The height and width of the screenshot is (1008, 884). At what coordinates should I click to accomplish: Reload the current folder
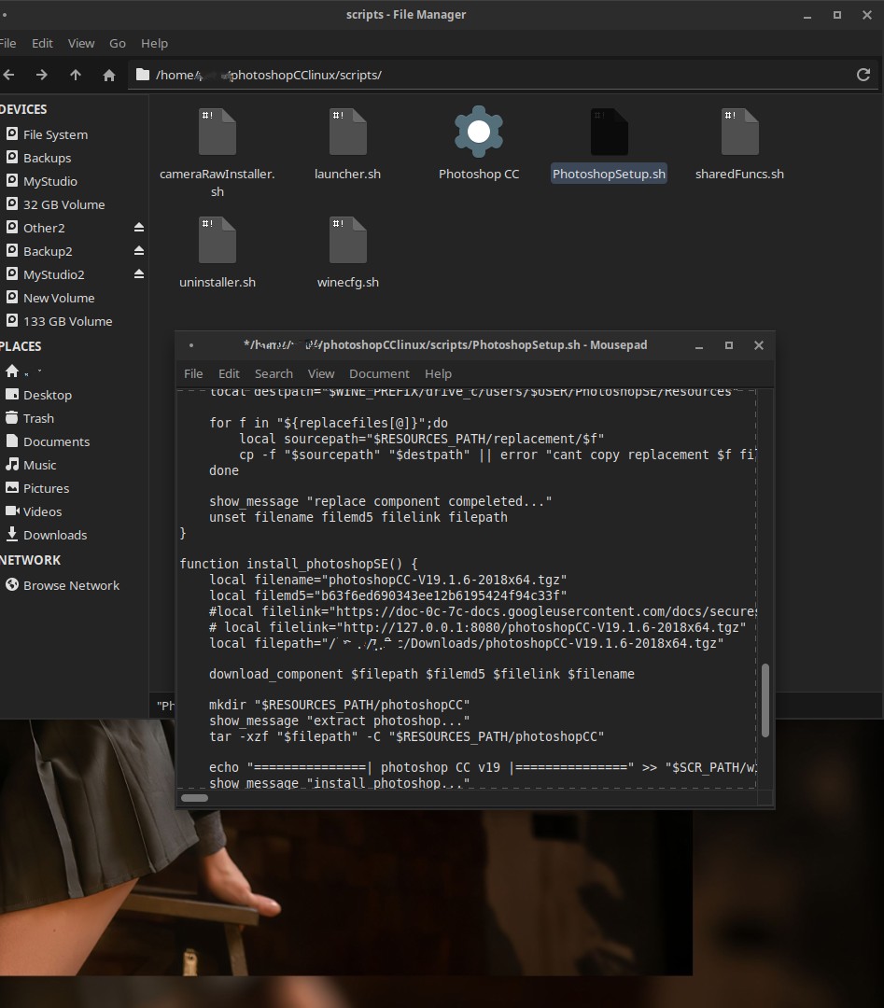pos(863,75)
